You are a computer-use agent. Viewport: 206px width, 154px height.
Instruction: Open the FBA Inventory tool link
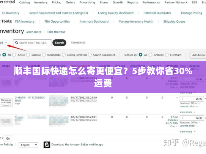click(x=25, y=22)
